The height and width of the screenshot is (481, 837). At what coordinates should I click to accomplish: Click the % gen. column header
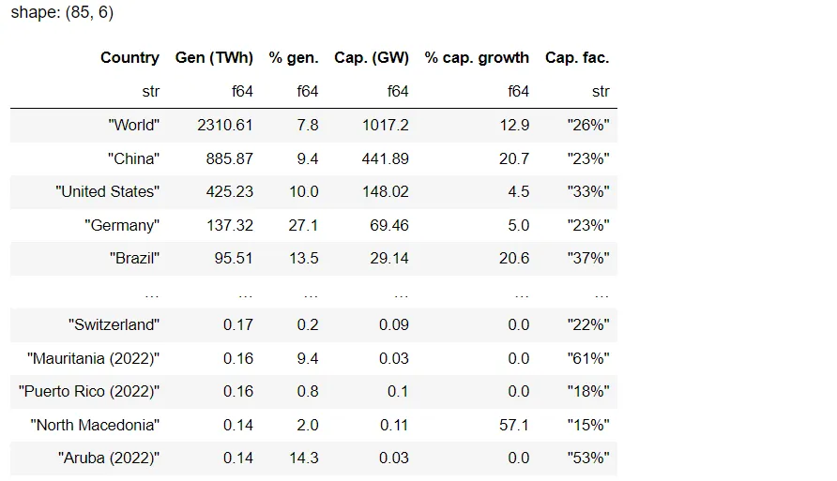pos(293,58)
